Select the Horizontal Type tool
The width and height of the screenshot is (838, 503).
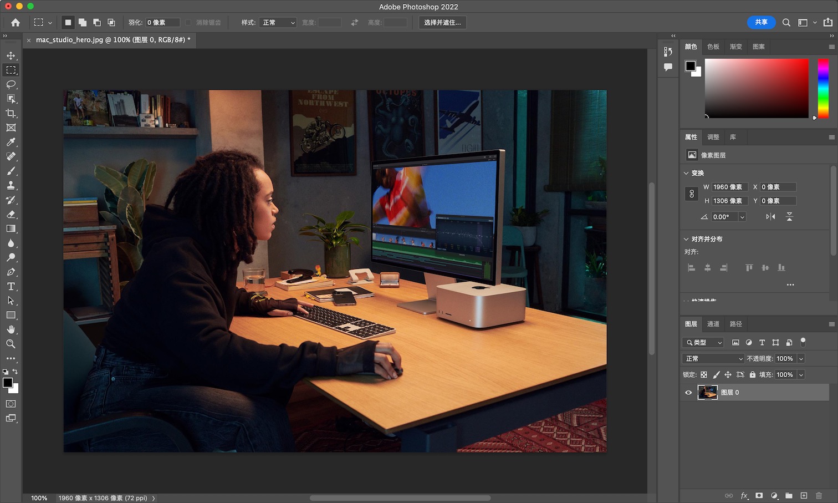tap(11, 286)
